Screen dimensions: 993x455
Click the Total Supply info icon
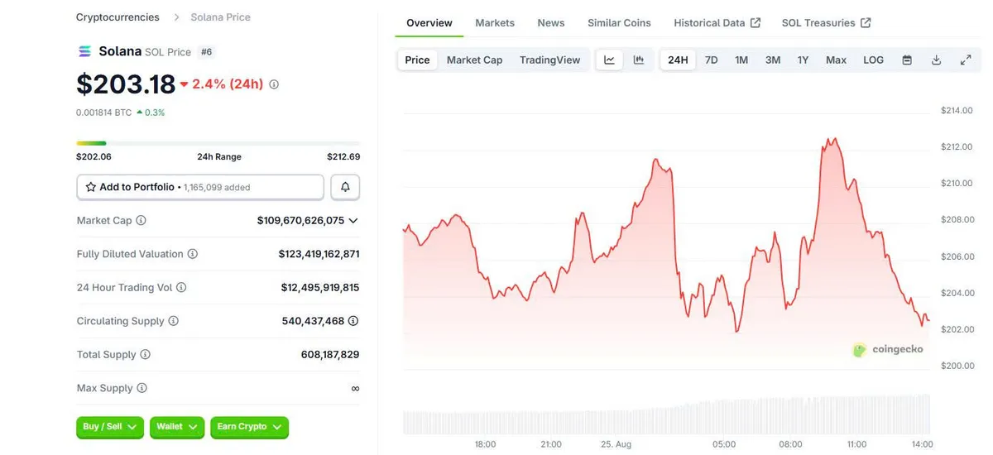coord(145,354)
